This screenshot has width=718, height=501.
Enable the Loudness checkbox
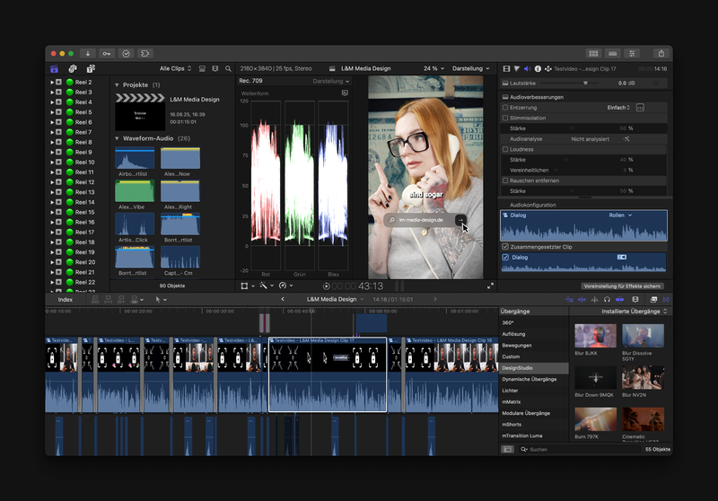505,149
